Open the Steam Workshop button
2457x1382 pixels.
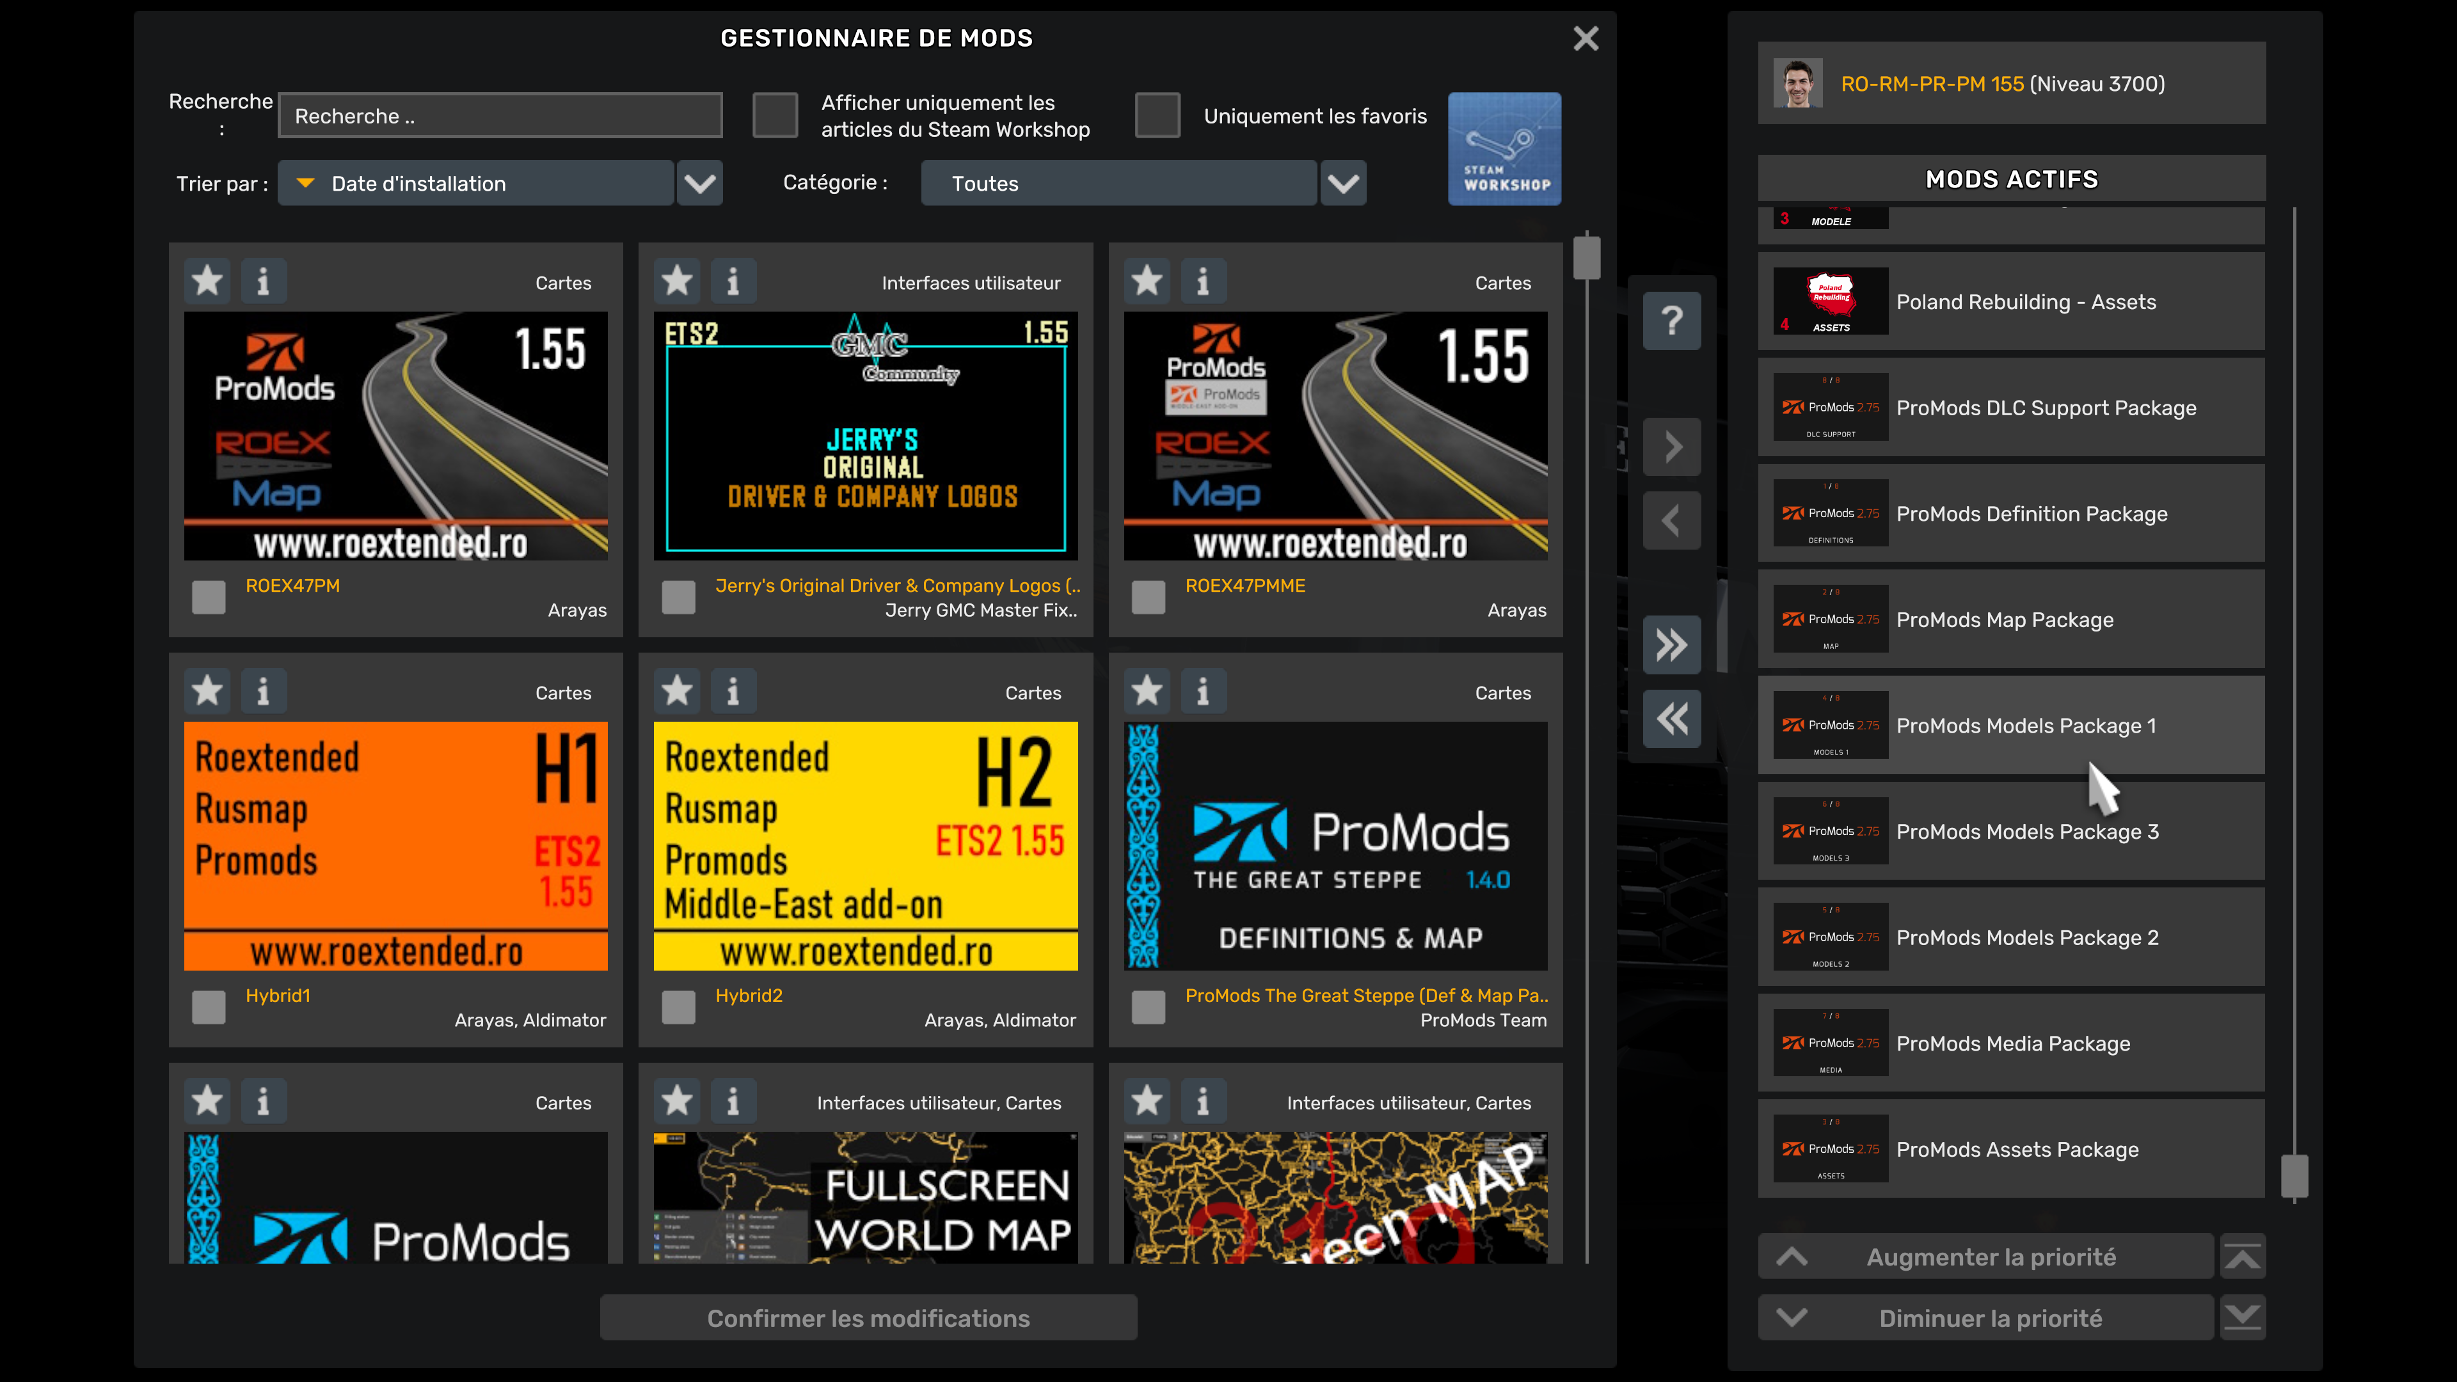click(1504, 149)
